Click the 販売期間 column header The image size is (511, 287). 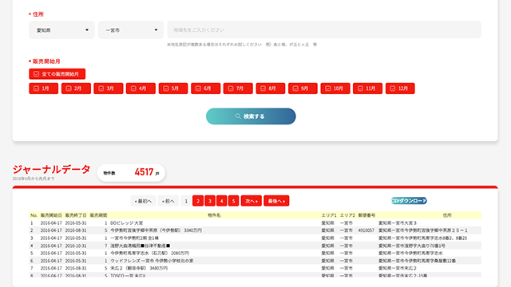pos(98,215)
